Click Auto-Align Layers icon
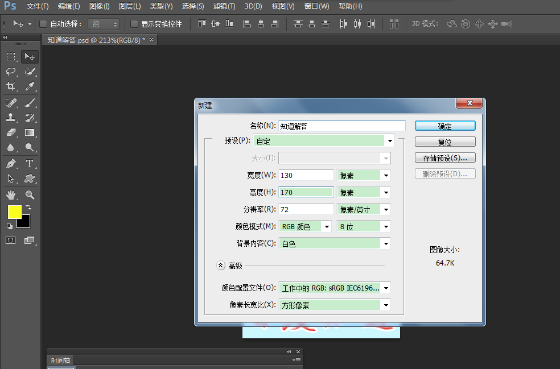 coord(394,24)
